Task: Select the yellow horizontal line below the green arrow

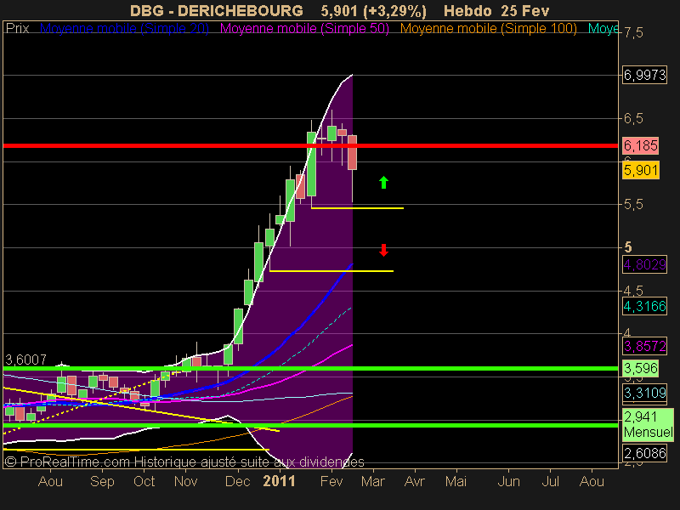Action: point(357,208)
